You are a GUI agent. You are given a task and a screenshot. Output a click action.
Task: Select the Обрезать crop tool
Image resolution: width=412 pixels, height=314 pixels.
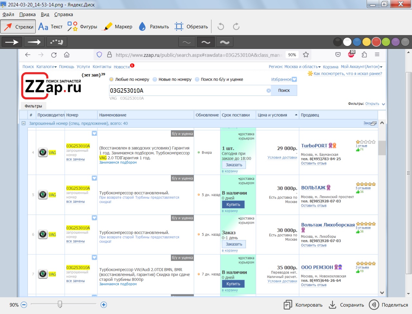click(191, 27)
